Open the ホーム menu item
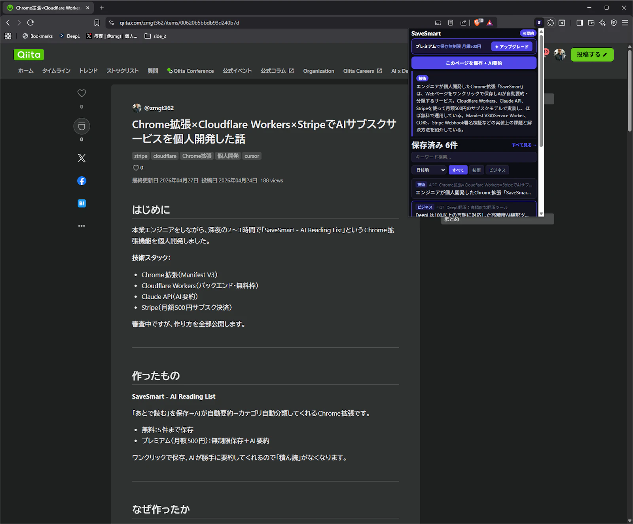The height and width of the screenshot is (524, 633). 26,71
